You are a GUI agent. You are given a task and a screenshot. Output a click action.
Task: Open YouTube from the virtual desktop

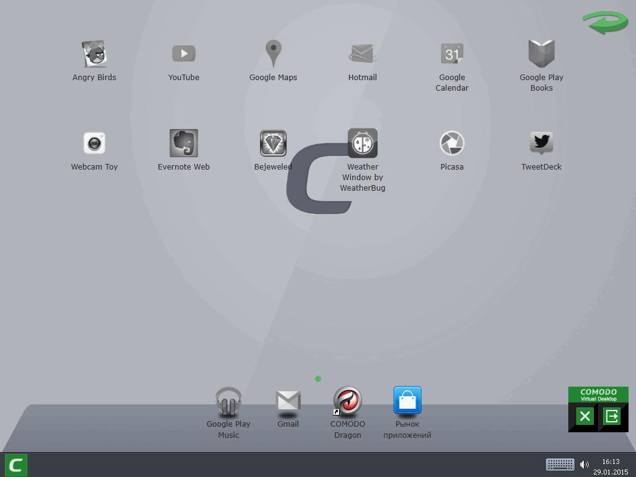(x=183, y=53)
